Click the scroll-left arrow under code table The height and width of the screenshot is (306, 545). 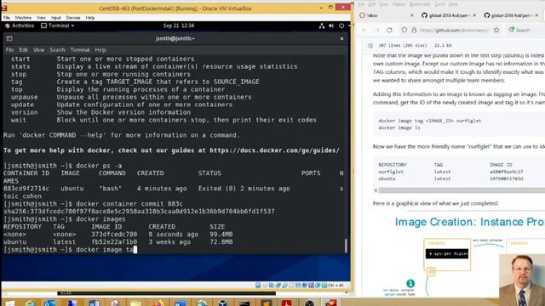coord(376,190)
